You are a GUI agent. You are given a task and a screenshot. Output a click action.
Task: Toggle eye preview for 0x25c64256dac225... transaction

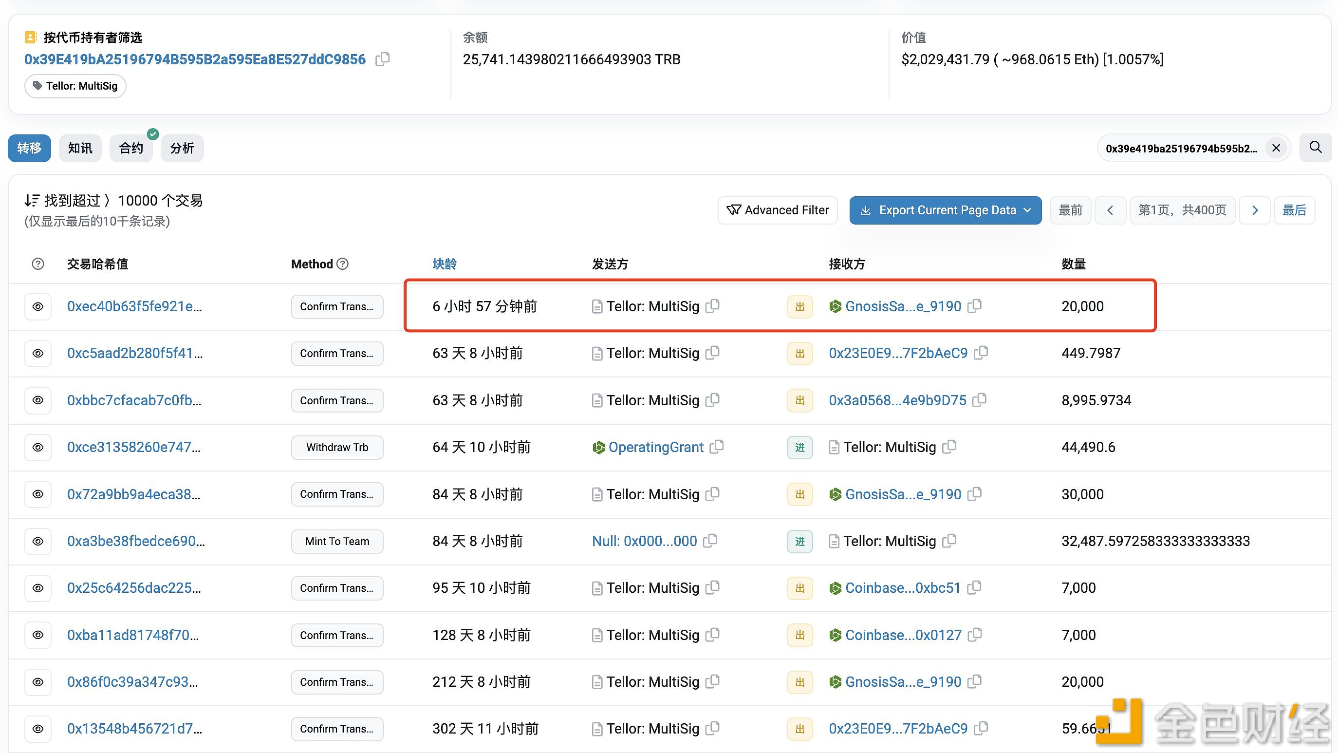click(38, 588)
